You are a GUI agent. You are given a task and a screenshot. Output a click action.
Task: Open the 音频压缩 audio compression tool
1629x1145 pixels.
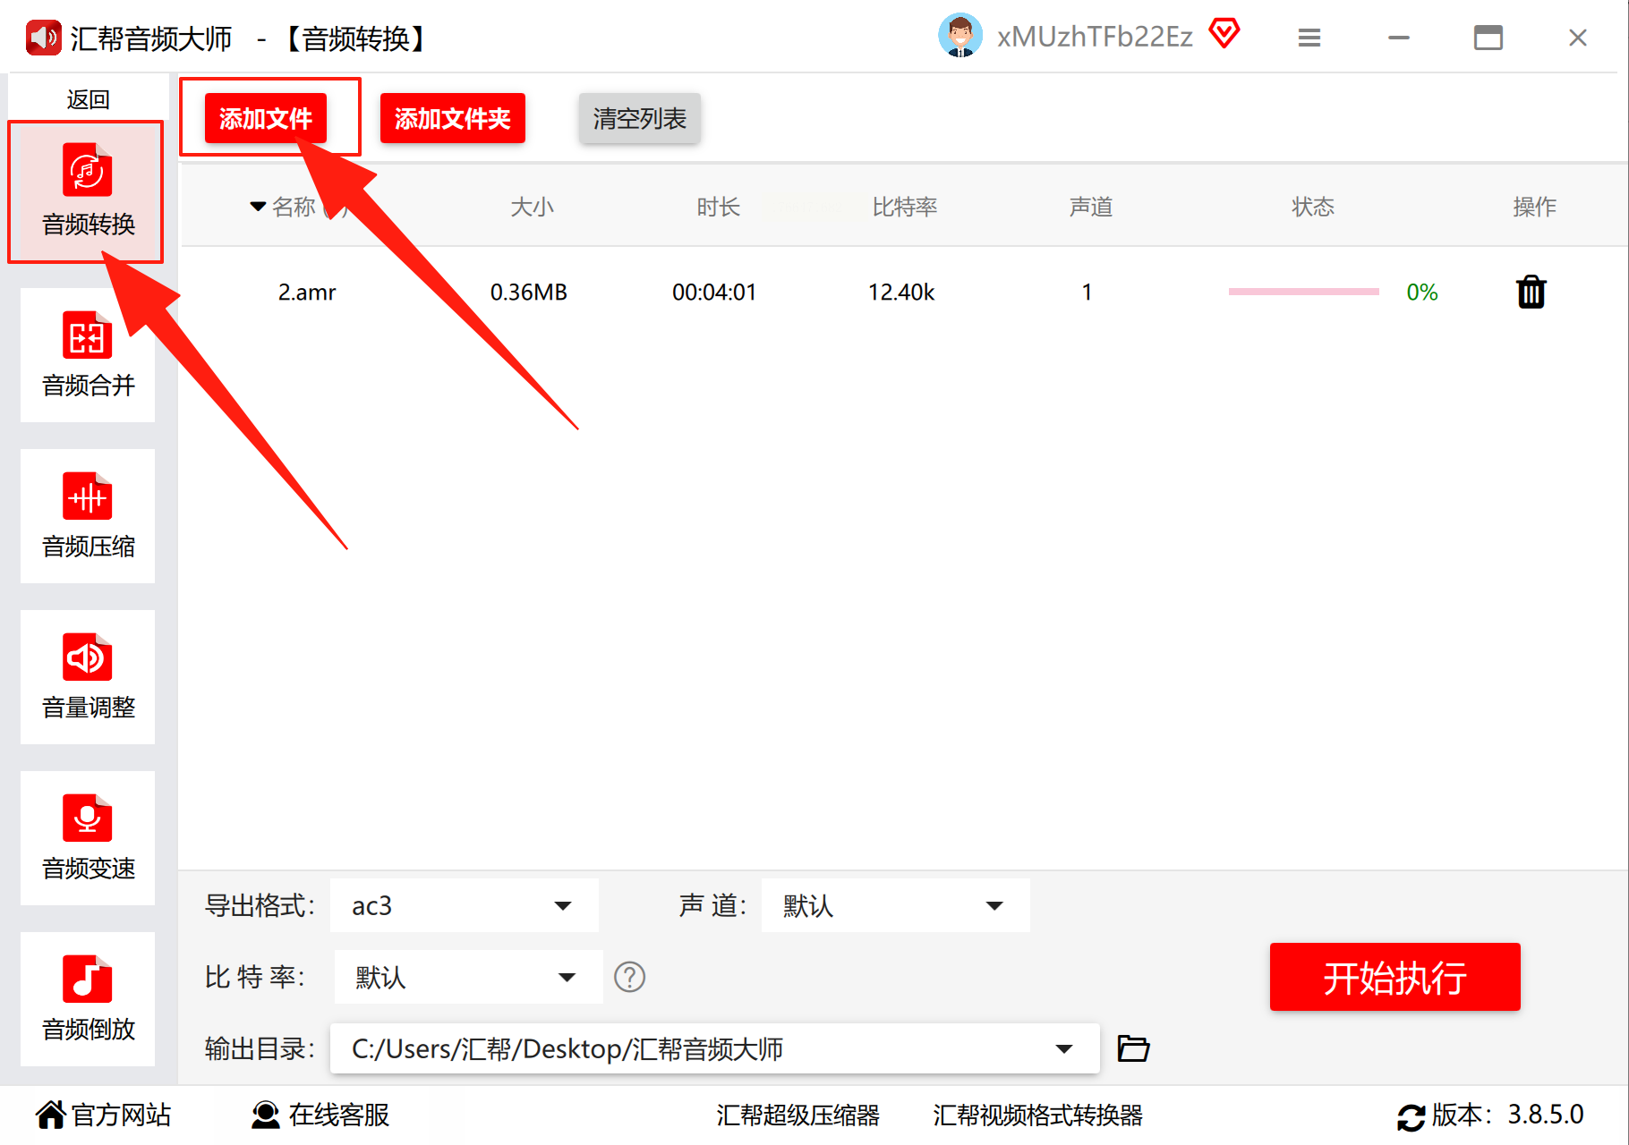tap(88, 516)
